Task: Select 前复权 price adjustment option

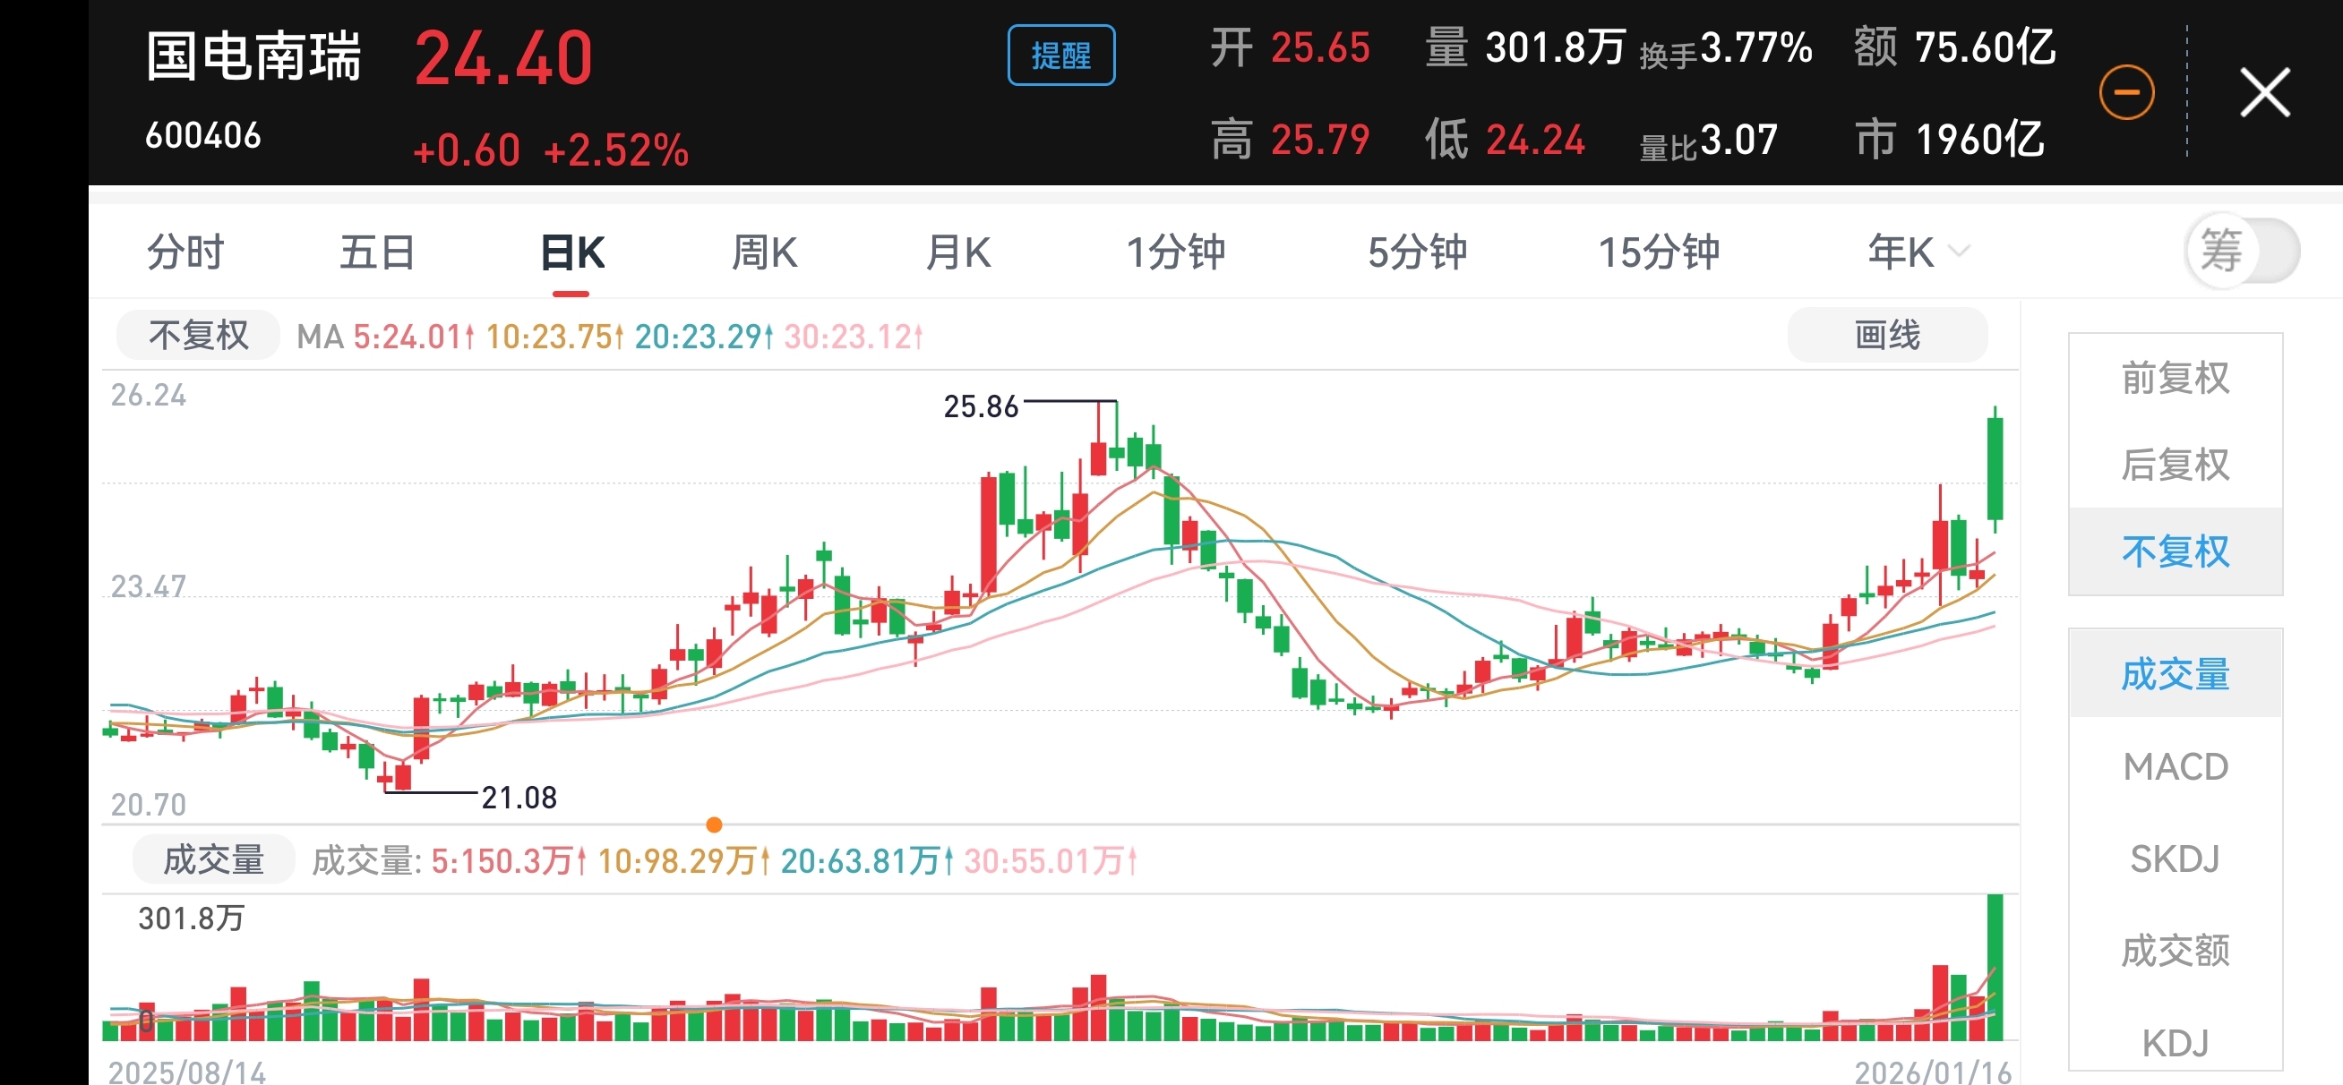Action: (x=2175, y=379)
